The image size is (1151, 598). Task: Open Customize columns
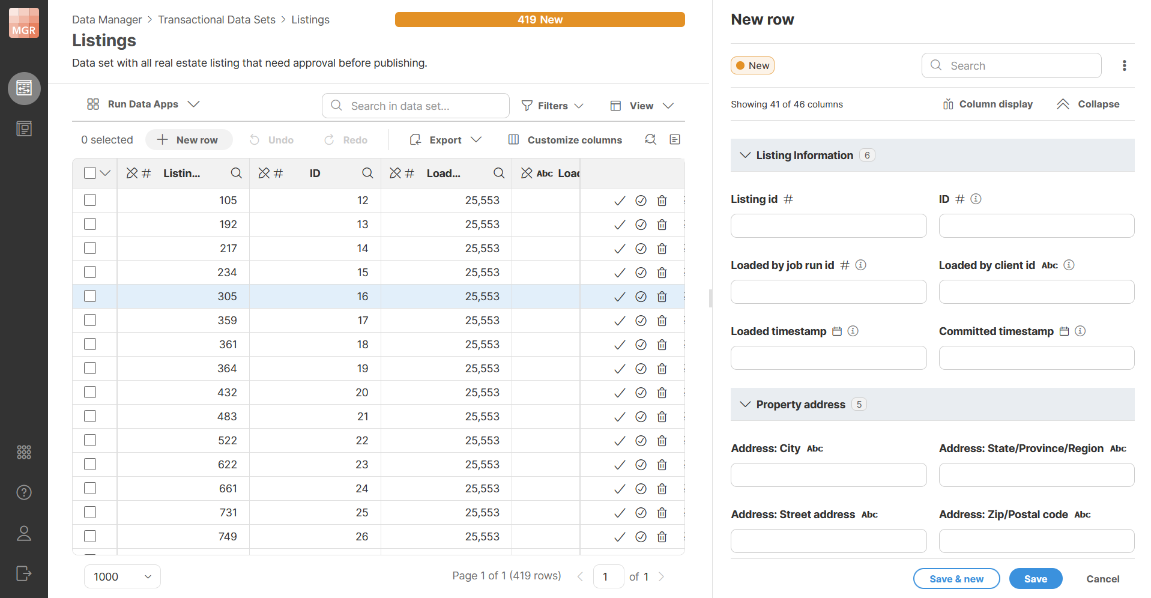[565, 140]
